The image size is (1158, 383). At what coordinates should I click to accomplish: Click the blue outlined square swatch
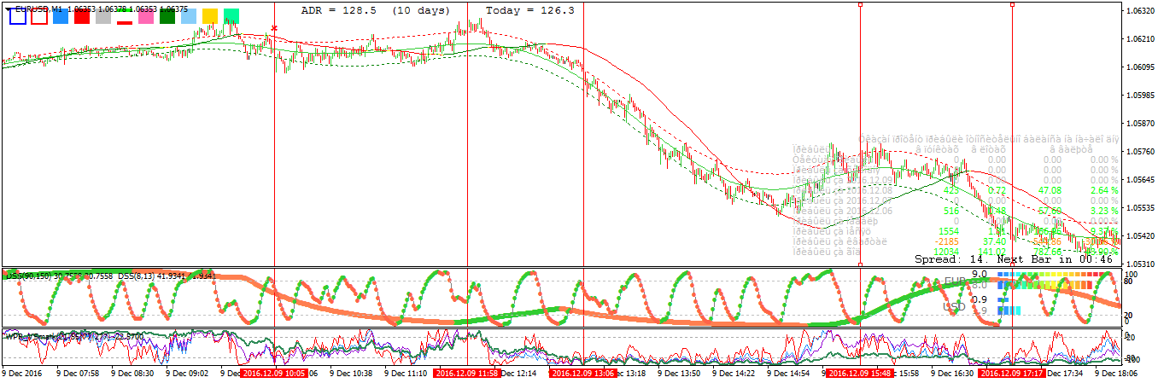pos(17,16)
